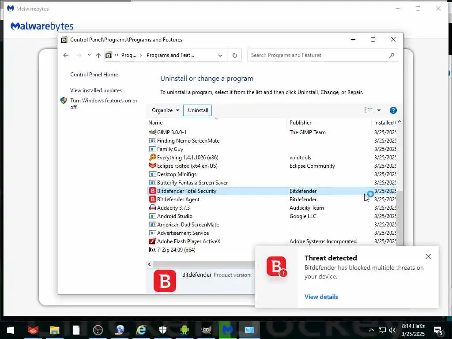This screenshot has width=452, height=339.
Task: Select Adobe Systems Incorporated publisher cell
Action: (x=323, y=241)
